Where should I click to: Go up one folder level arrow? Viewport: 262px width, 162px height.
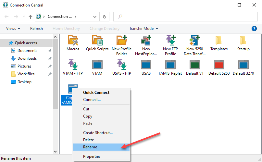pyautogui.click(x=31, y=17)
